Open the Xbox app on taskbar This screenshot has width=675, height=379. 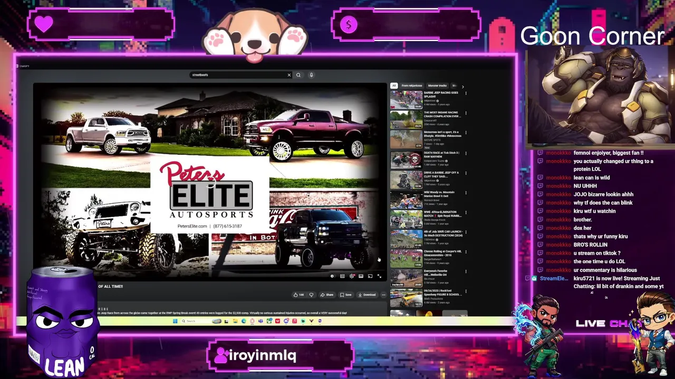(x=269, y=321)
